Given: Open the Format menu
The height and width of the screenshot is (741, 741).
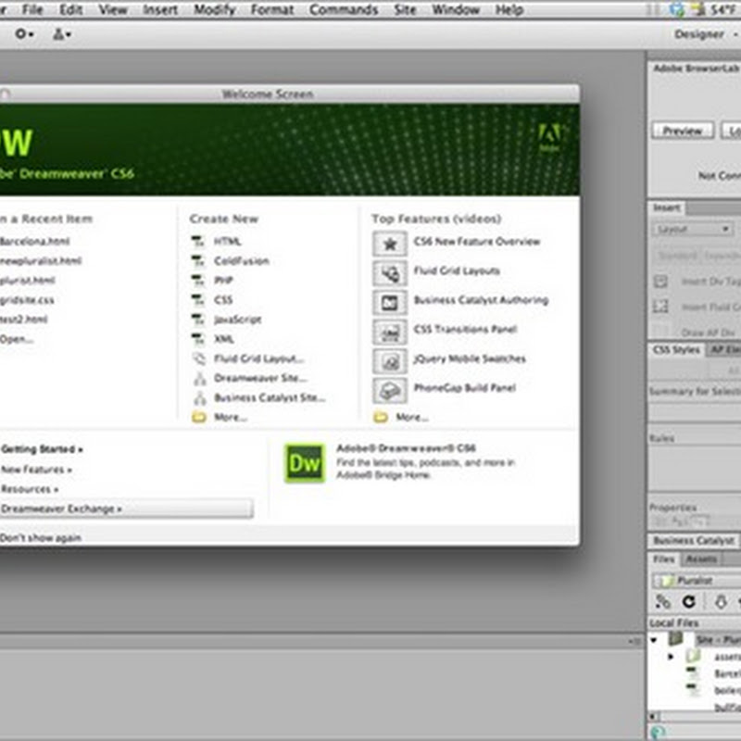Looking at the screenshot, I should coord(272,9).
